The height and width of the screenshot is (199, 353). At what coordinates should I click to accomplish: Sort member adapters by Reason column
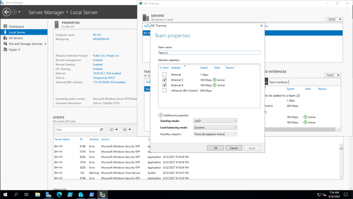point(230,68)
